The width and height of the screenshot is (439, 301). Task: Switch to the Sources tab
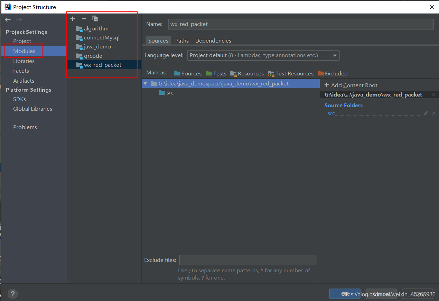[158, 40]
